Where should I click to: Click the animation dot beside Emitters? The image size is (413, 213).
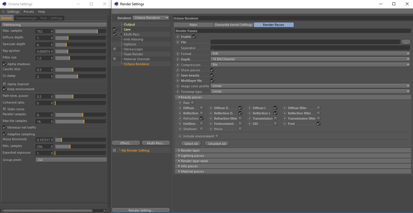pos(180,124)
